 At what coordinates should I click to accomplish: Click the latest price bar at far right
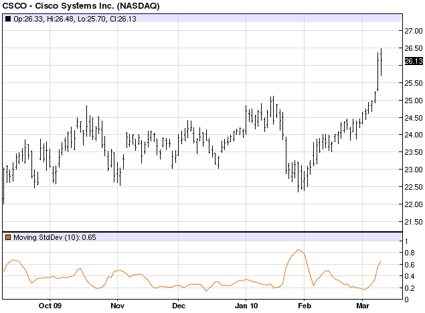[381, 62]
